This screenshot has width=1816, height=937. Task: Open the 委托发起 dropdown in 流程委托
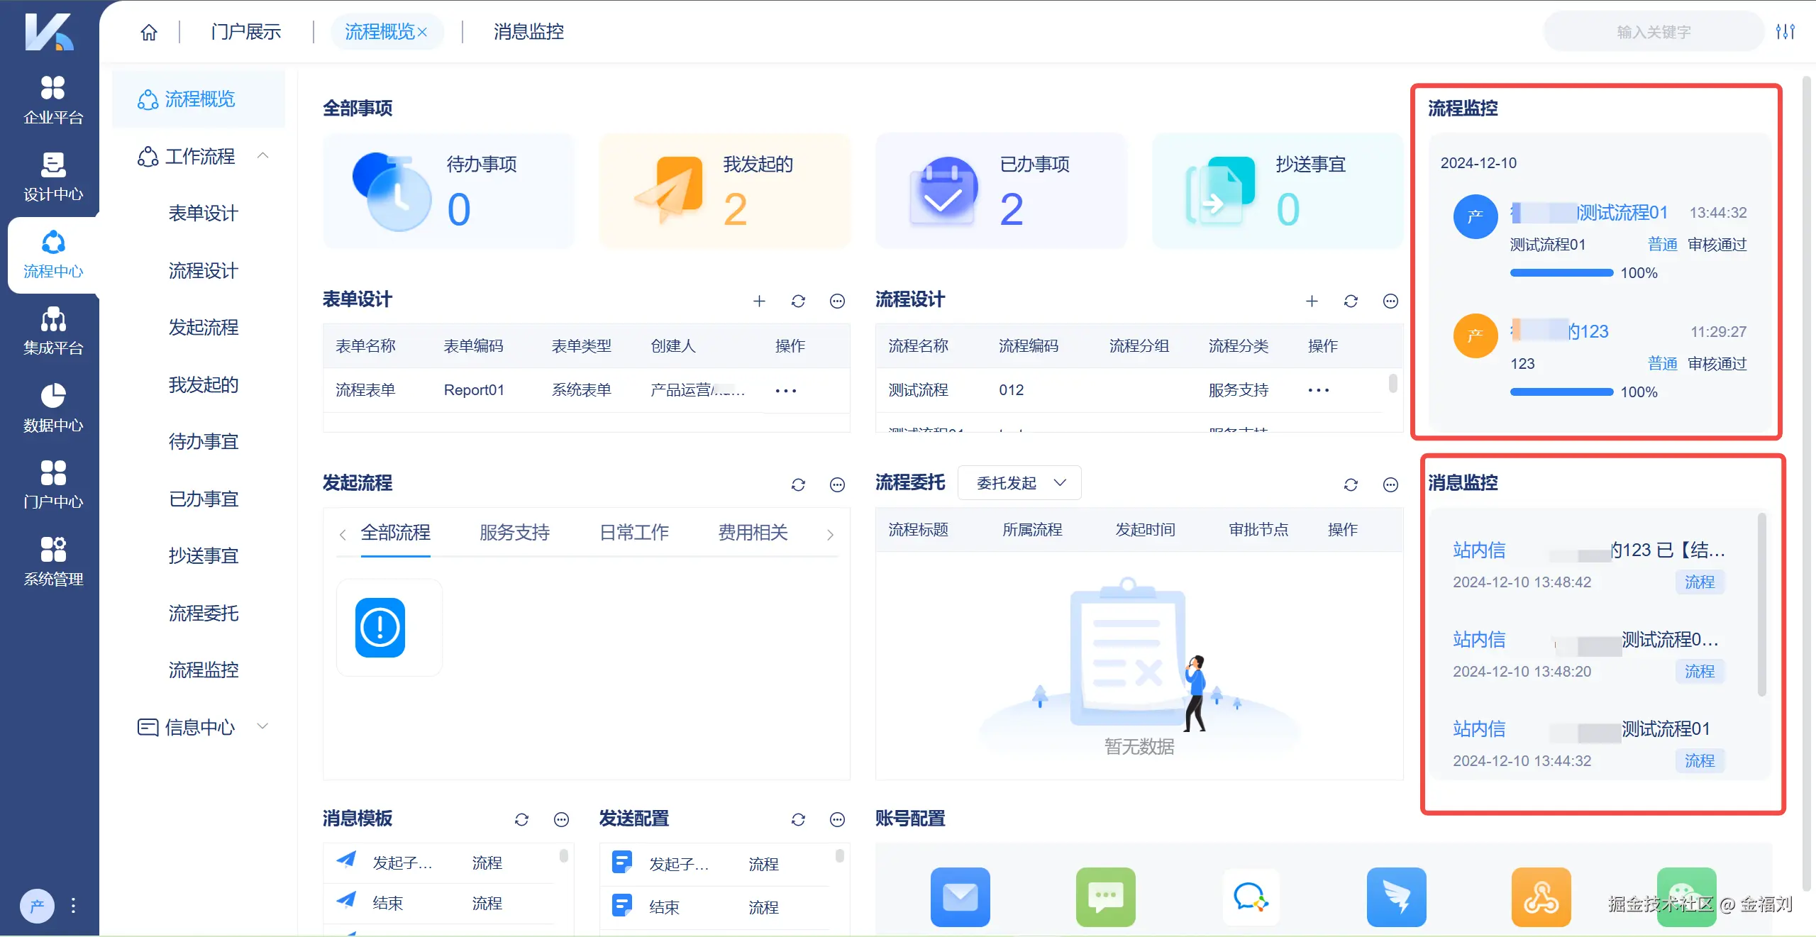pos(1019,483)
